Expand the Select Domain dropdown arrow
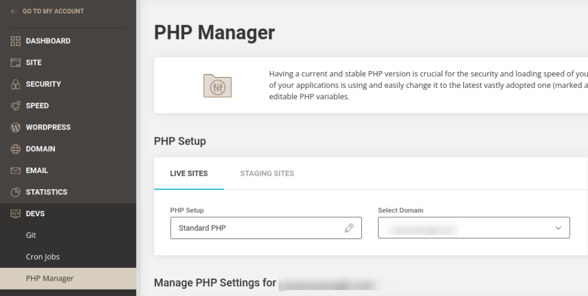The image size is (588, 296). 558,228
